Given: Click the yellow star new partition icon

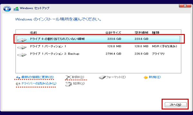Looking at the screenshot, I should coord(146,78).
